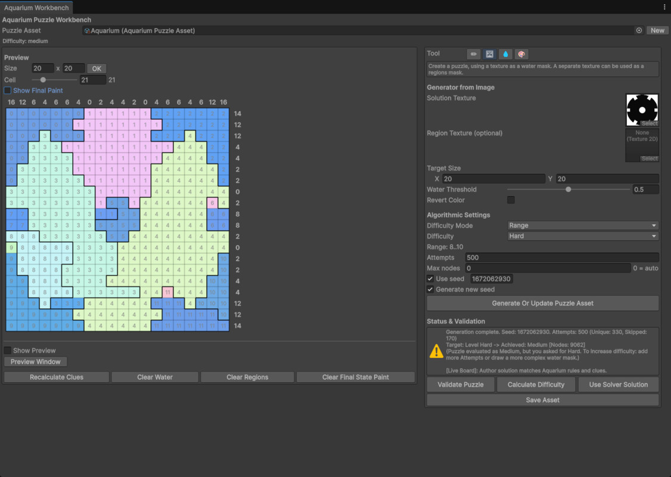Click the Clear Water button
The image size is (671, 477).
tap(155, 377)
